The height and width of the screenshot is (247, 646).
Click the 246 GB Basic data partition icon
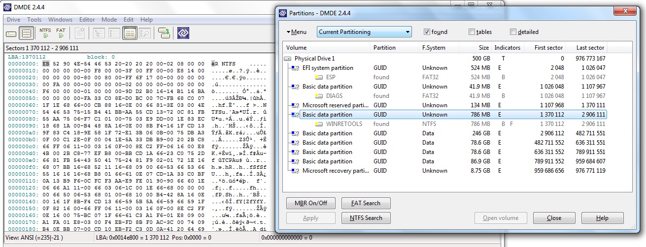[x=295, y=133]
